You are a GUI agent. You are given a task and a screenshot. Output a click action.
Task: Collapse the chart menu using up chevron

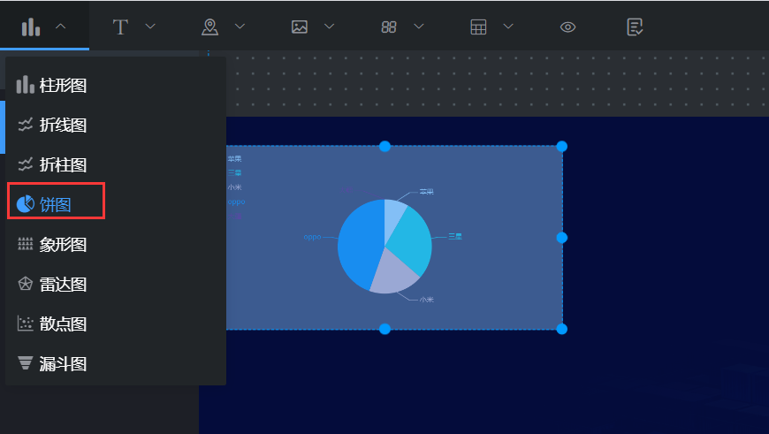(x=60, y=27)
